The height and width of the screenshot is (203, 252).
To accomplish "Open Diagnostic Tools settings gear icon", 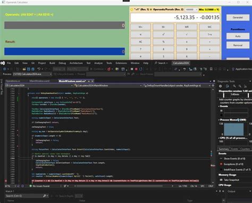I will click(221, 86).
